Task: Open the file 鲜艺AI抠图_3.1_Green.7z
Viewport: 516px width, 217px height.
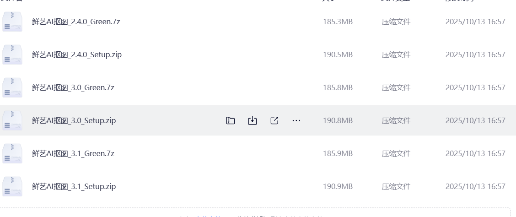Action: pos(73,153)
